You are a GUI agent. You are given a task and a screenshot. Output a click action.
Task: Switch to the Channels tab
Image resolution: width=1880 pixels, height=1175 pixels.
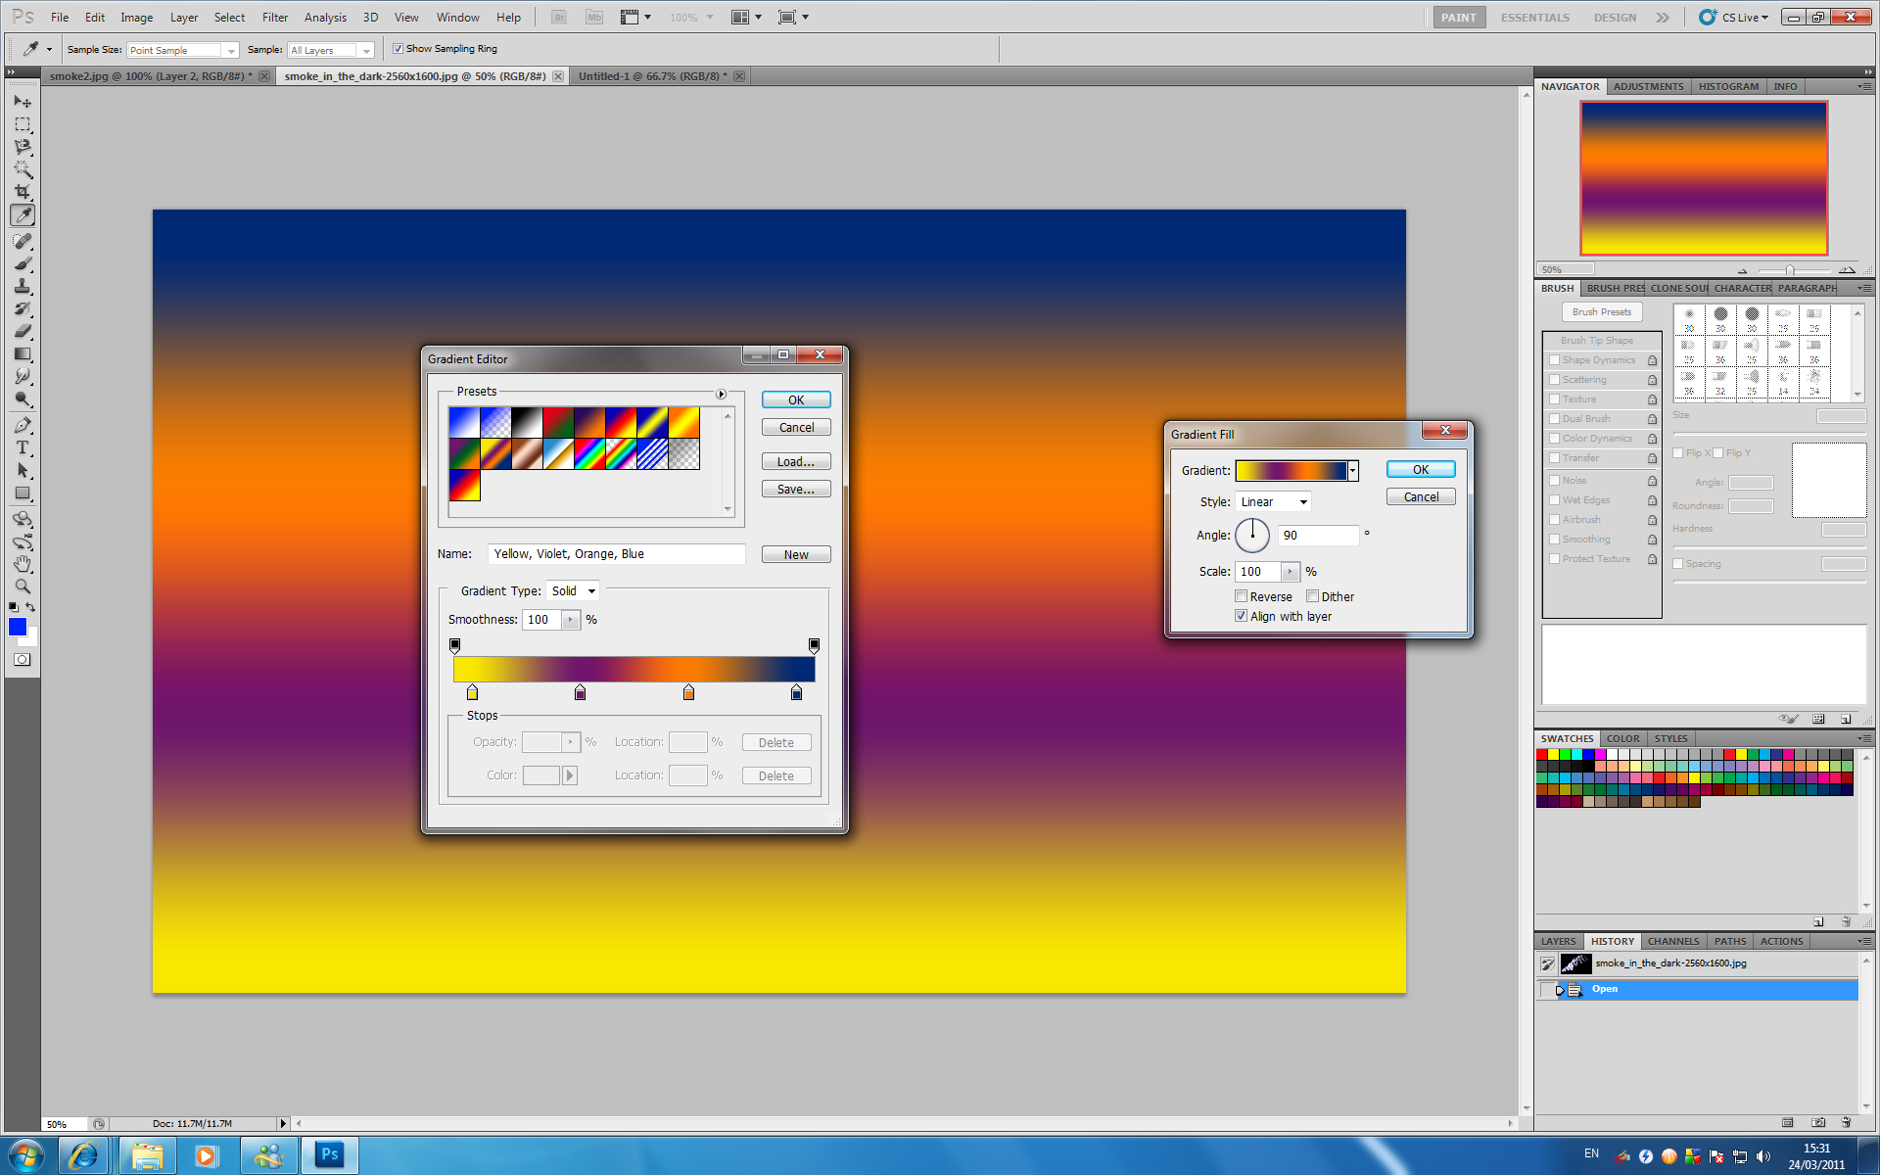pyautogui.click(x=1672, y=941)
